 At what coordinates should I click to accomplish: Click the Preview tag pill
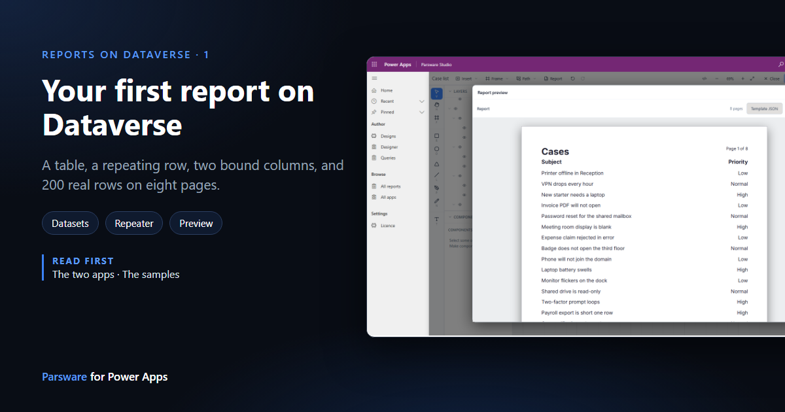point(196,223)
